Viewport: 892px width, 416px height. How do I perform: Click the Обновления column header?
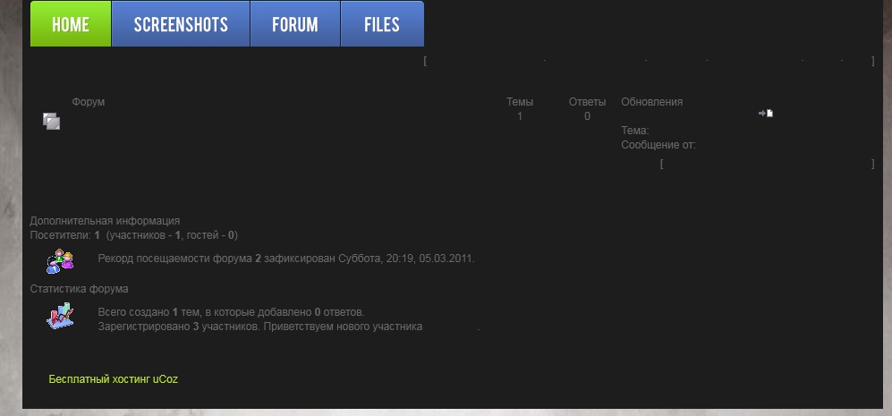[652, 102]
